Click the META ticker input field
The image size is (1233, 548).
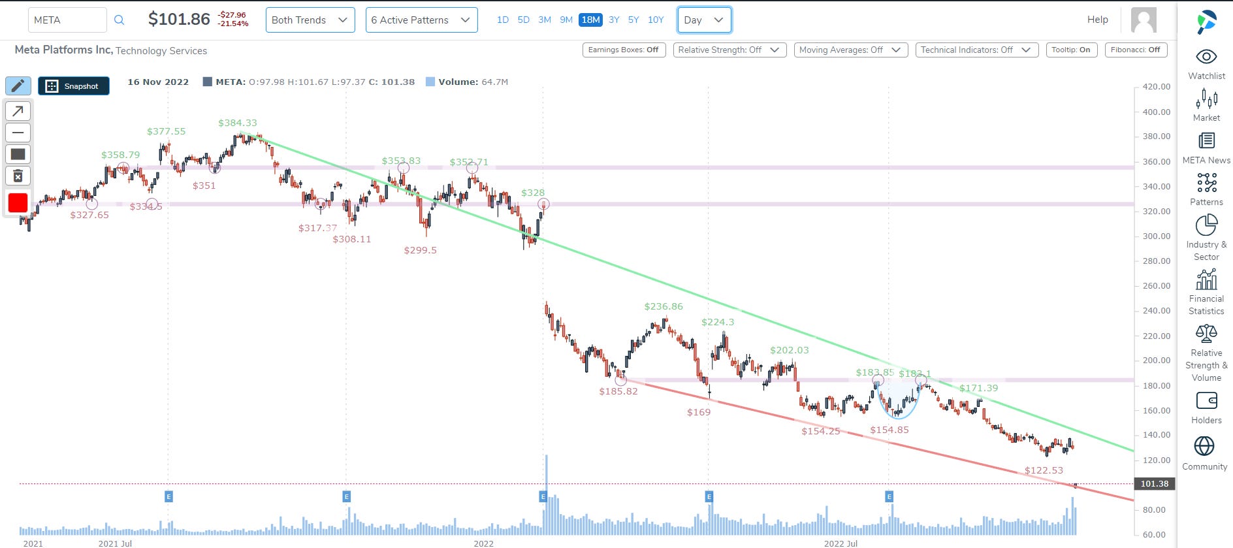pyautogui.click(x=67, y=20)
